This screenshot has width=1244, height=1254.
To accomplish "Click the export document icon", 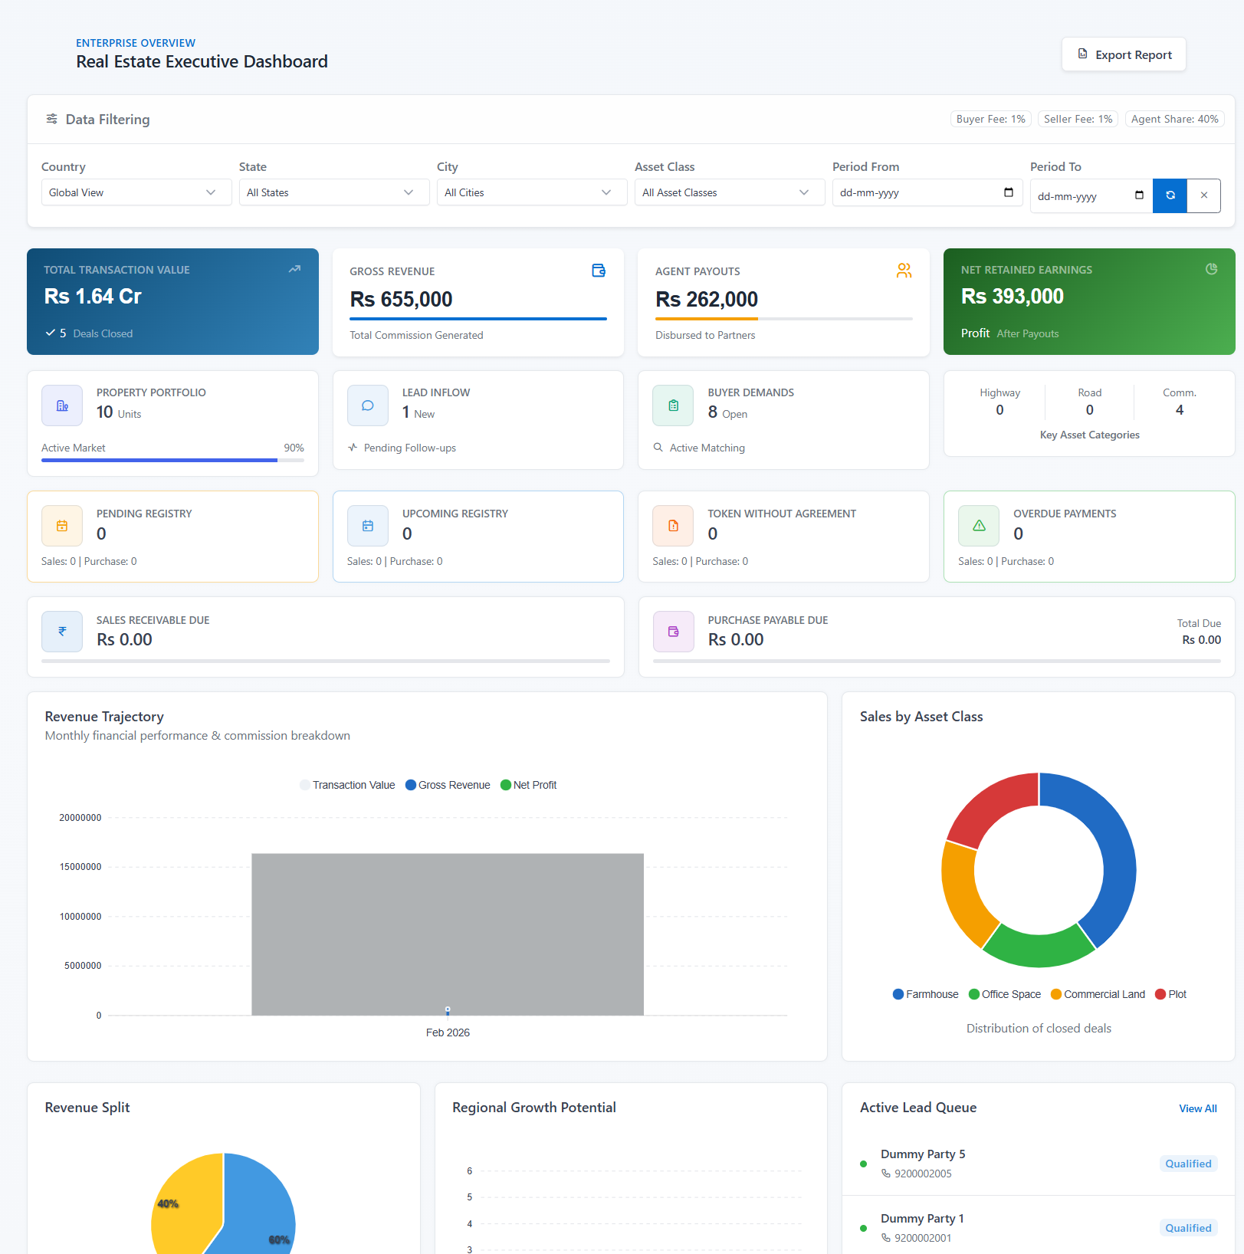I will point(1082,54).
